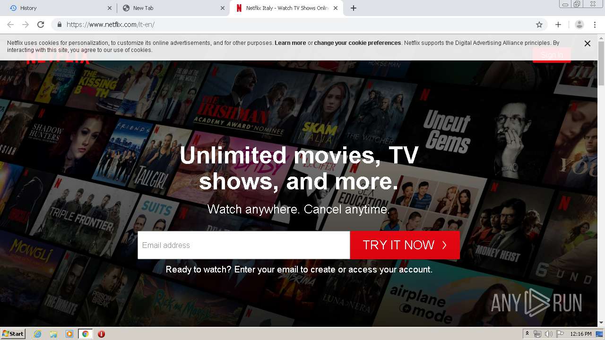Open volume control in tray
Image resolution: width=605 pixels, height=340 pixels.
click(549, 334)
